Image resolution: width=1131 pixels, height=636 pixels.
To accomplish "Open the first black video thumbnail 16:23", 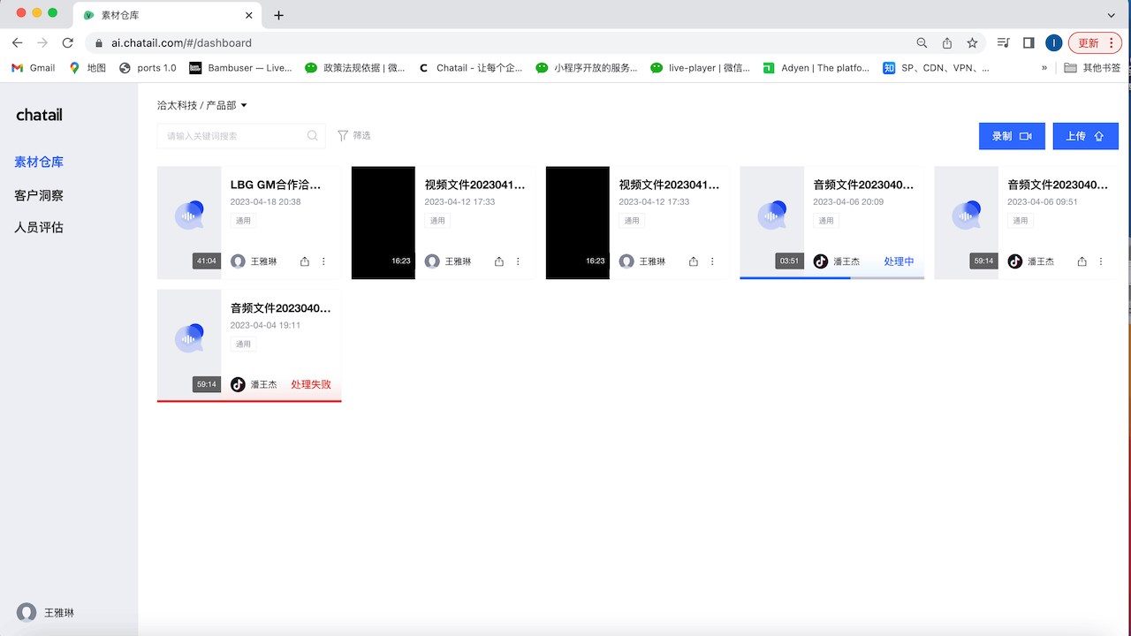I will [x=383, y=223].
